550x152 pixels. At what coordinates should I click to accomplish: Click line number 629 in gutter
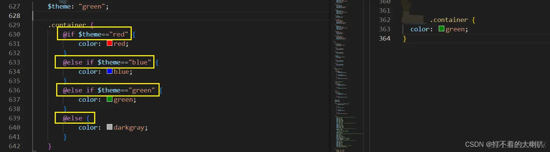tap(14, 25)
